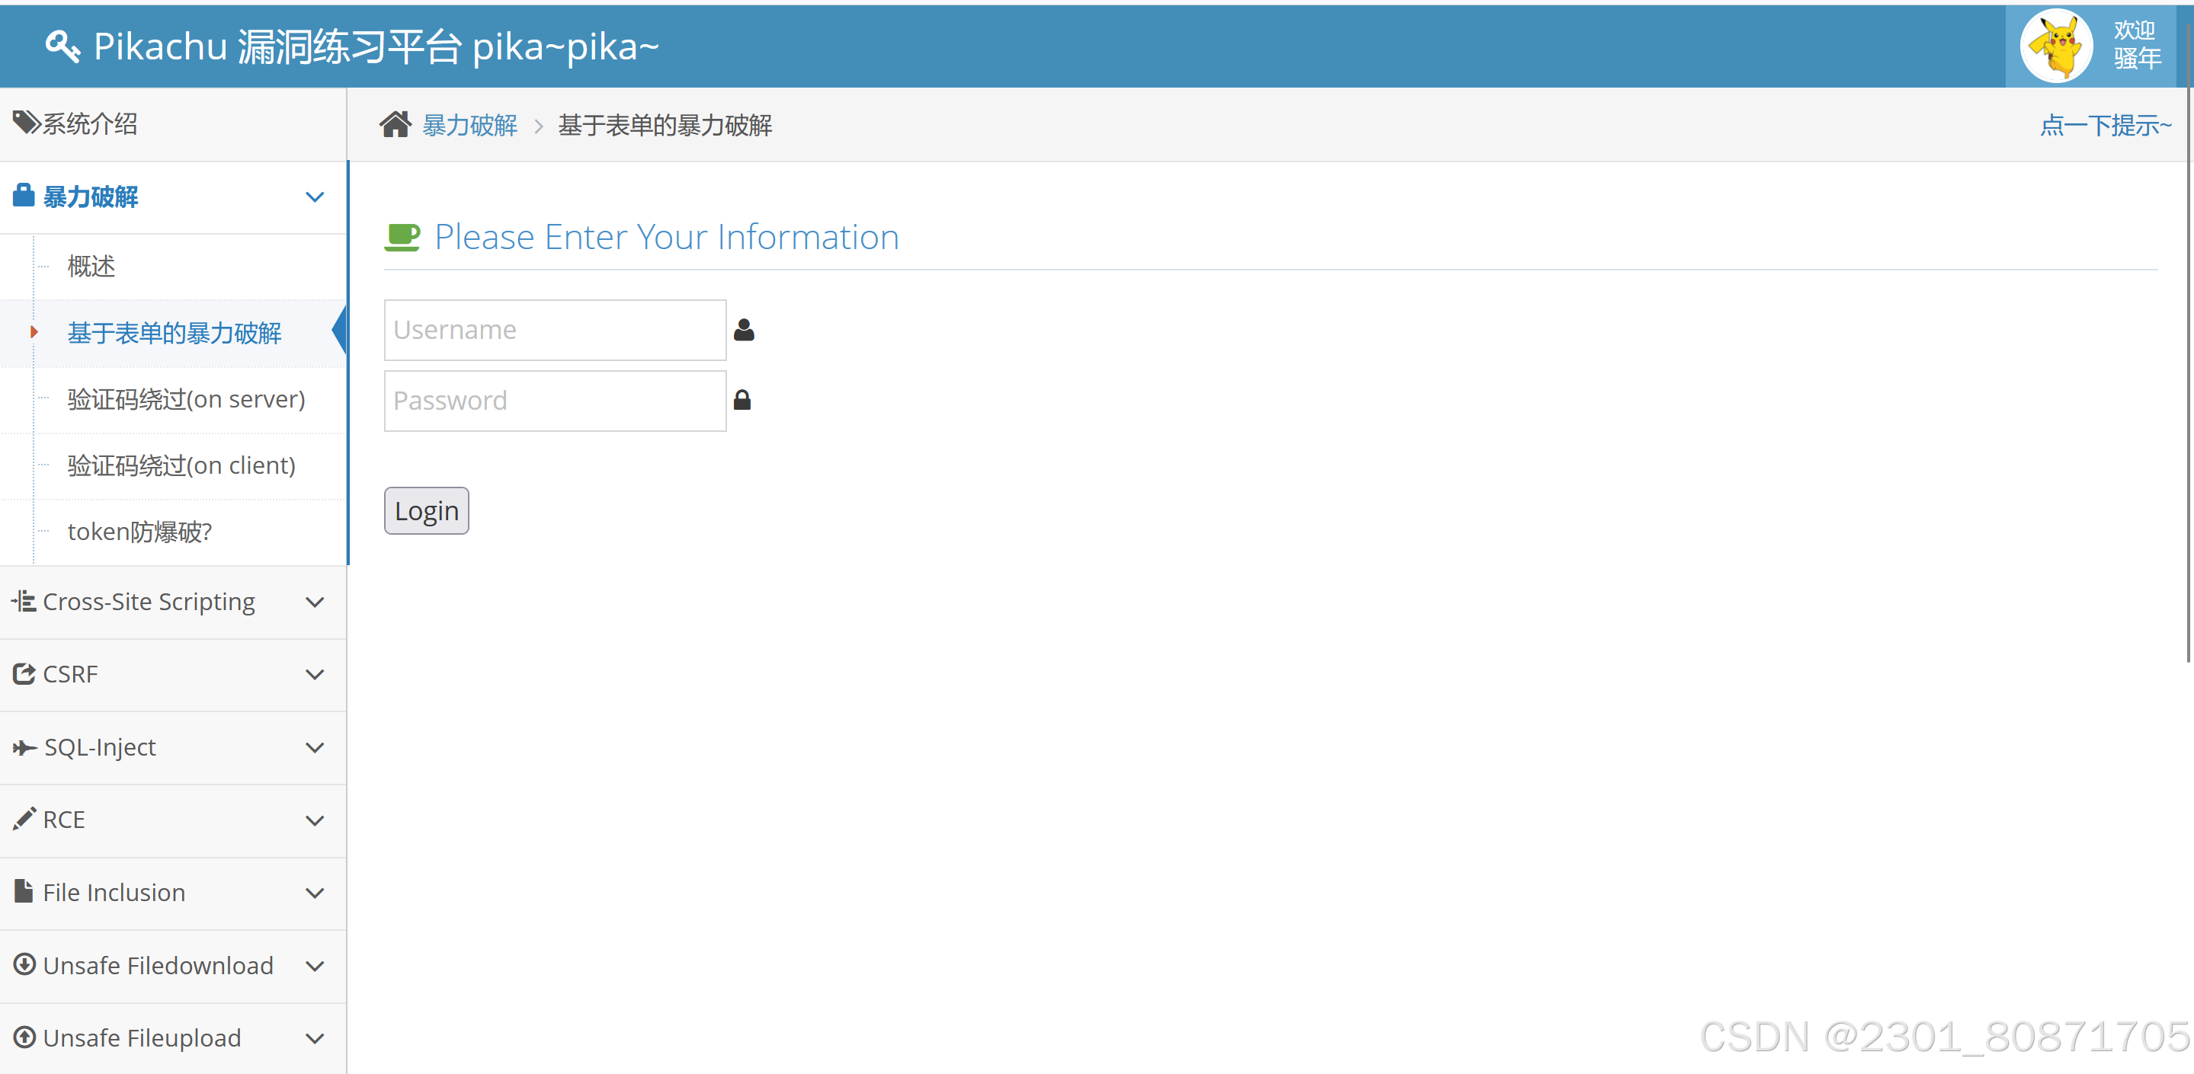Click the green coffee cup icon
2194x1074 pixels.
(402, 238)
